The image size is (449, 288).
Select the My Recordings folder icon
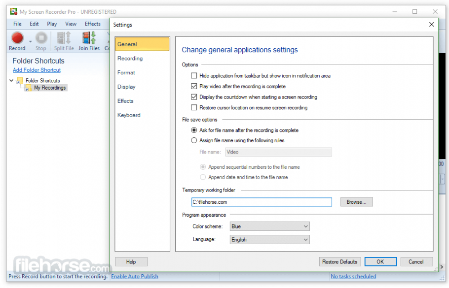pyautogui.click(x=29, y=88)
